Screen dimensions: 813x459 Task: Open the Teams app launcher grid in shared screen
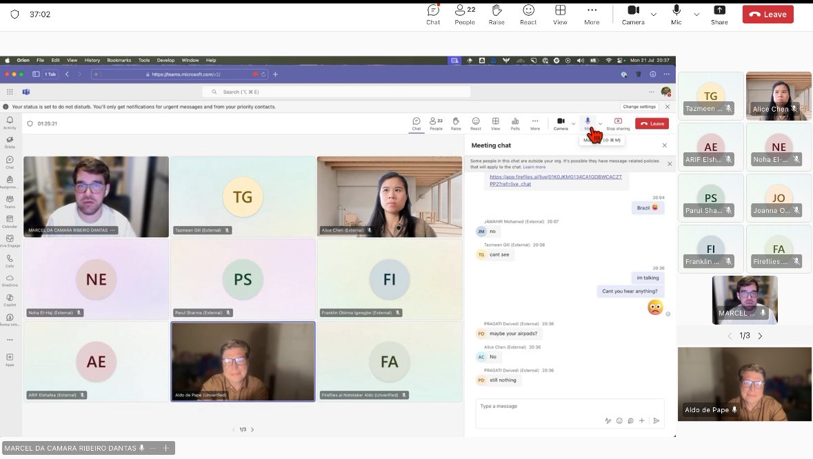[x=10, y=92]
